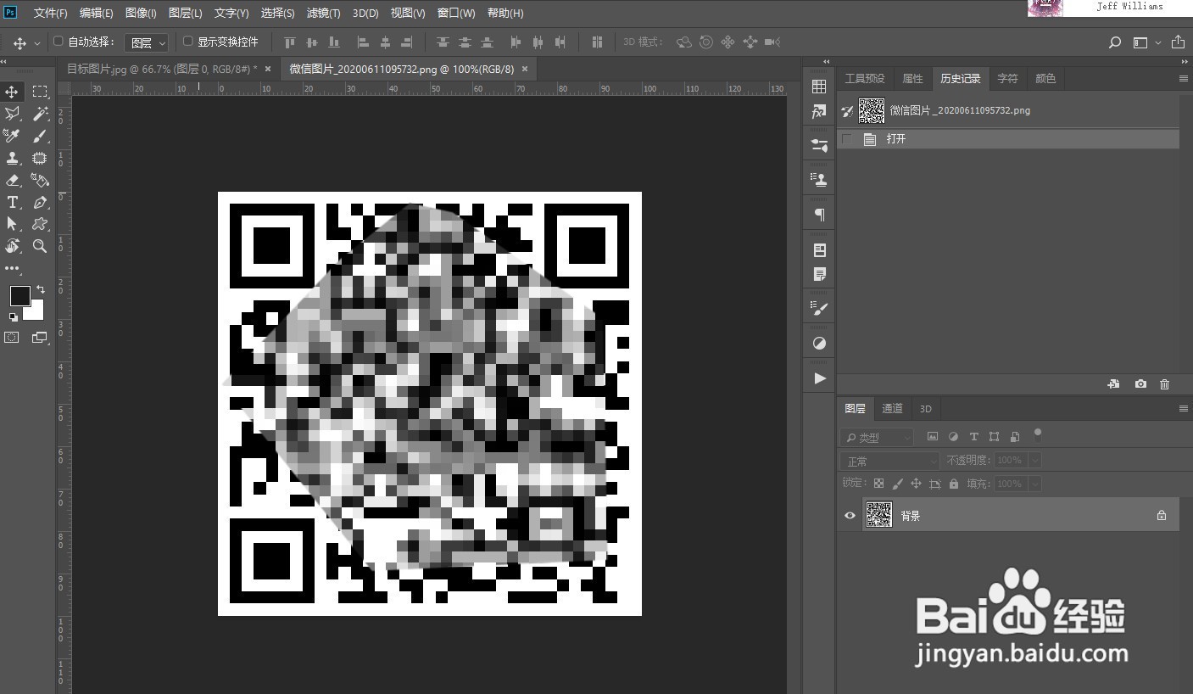The width and height of the screenshot is (1193, 694).
Task: Switch to the 通道 tab
Action: [x=892, y=409]
